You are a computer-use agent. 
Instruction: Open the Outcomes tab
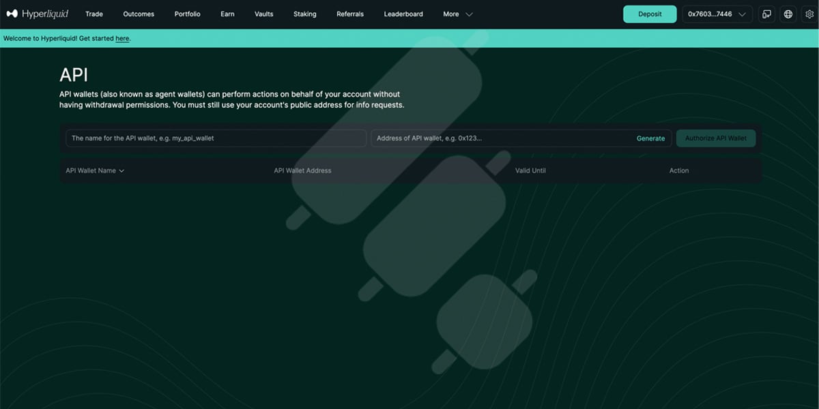click(139, 14)
